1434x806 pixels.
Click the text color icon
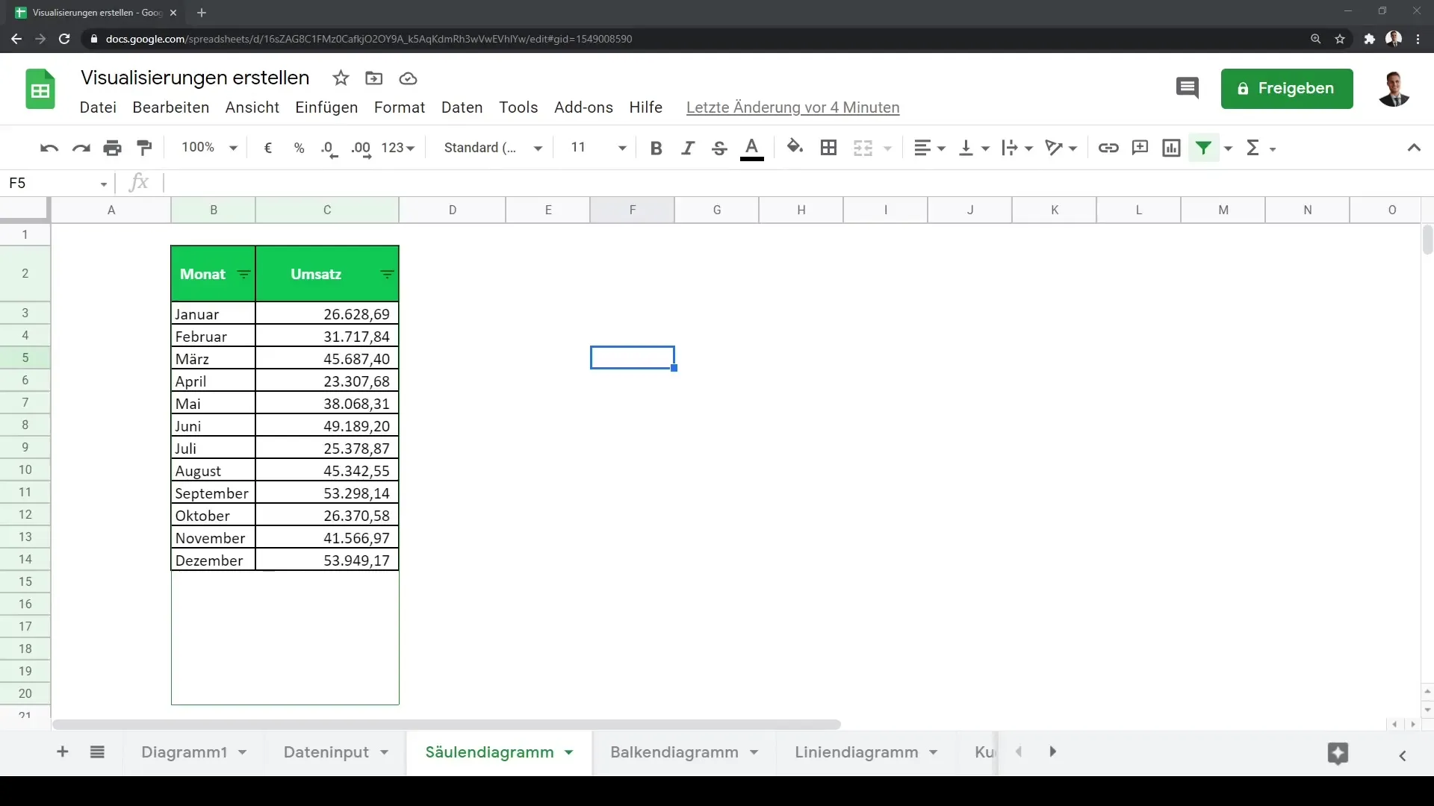[751, 148]
